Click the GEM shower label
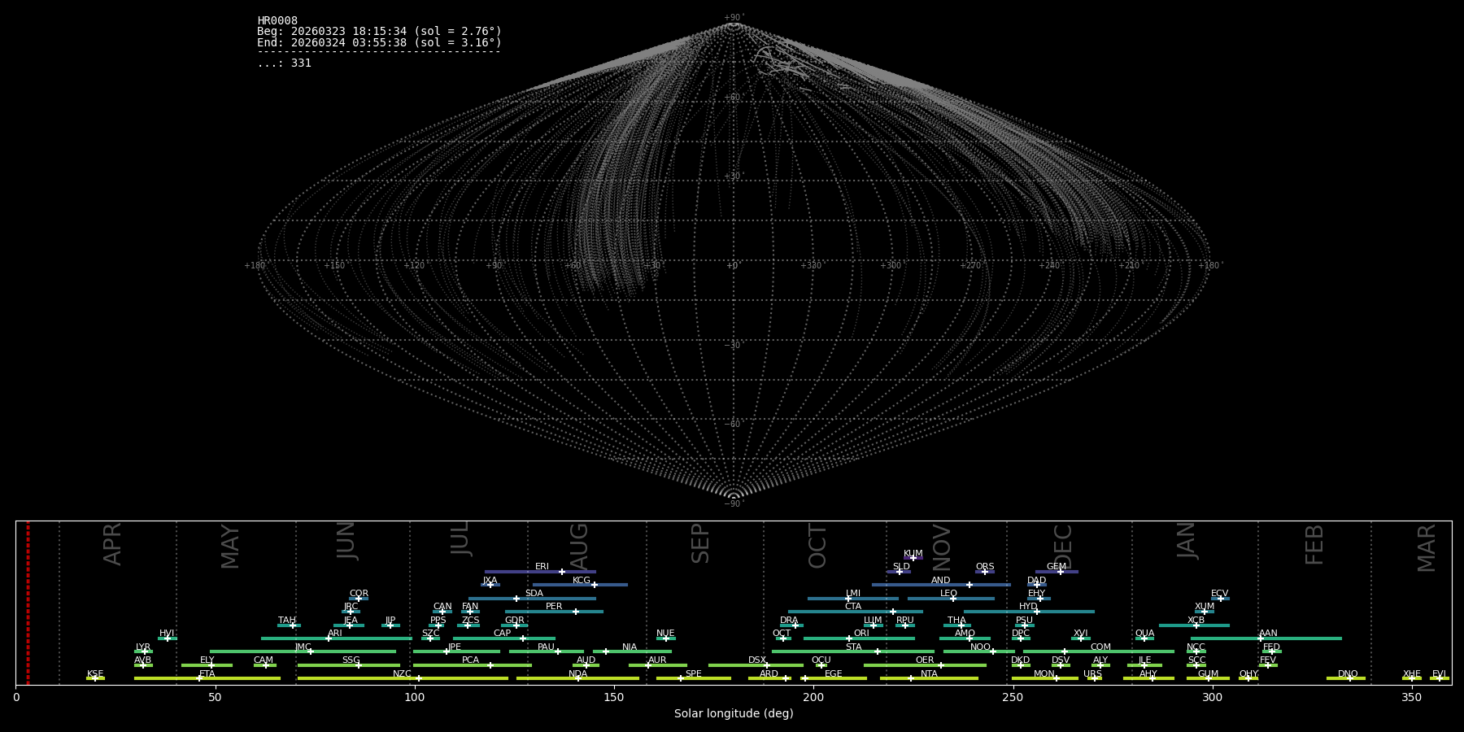Screen dimensions: 1464x732 [1057, 567]
